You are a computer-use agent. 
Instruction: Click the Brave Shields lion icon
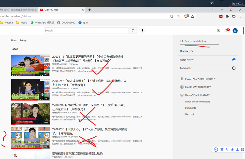[x=186, y=16]
